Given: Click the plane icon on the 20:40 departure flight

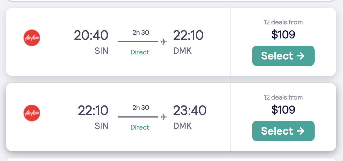Looking at the screenshot, I should 164,42.
